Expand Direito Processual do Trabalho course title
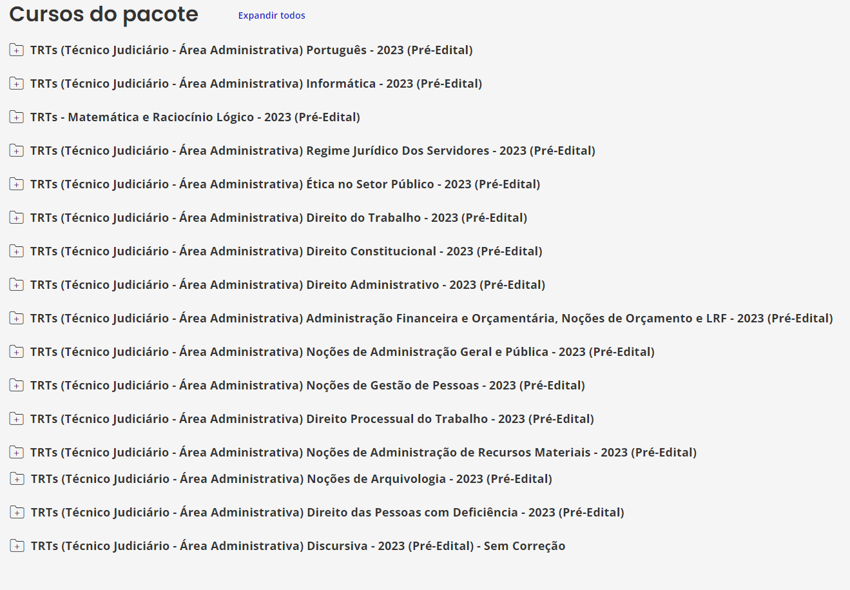The image size is (850, 590). tap(312, 419)
